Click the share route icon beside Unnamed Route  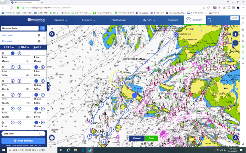43,28
